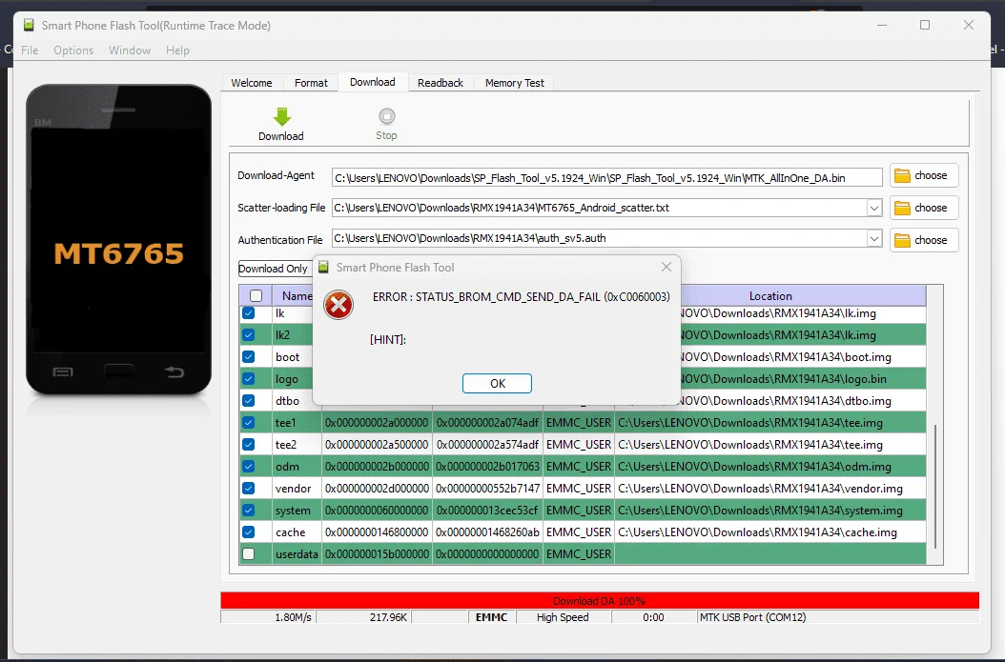Switch to the Readback tab
This screenshot has width=1005, height=662.
[x=441, y=83]
